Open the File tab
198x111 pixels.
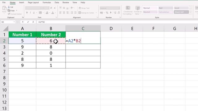click(x=4, y=2)
